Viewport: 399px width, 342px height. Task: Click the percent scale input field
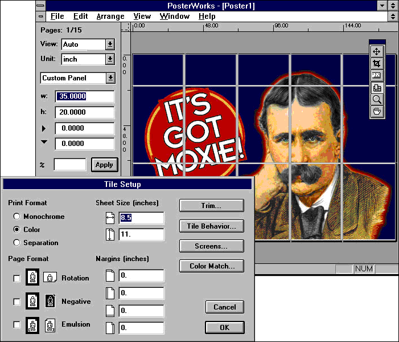click(x=69, y=164)
